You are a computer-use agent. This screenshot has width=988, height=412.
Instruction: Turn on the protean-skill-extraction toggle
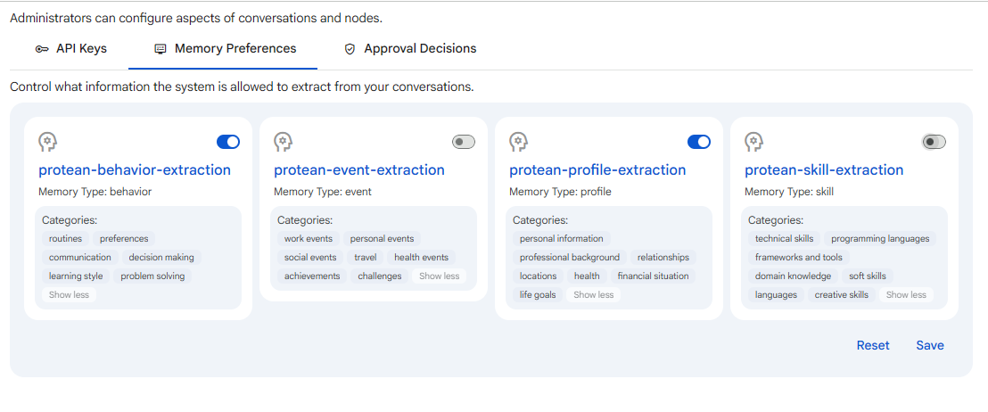coord(934,143)
